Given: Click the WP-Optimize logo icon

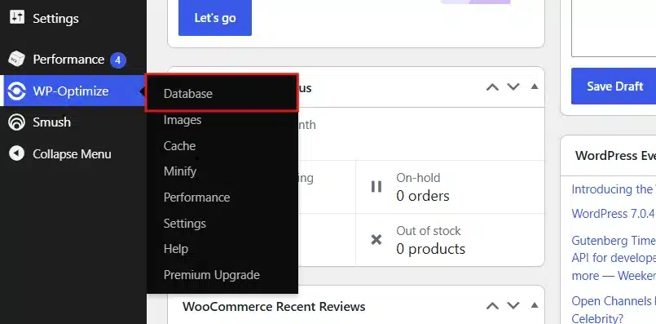Looking at the screenshot, I should pyautogui.click(x=17, y=91).
